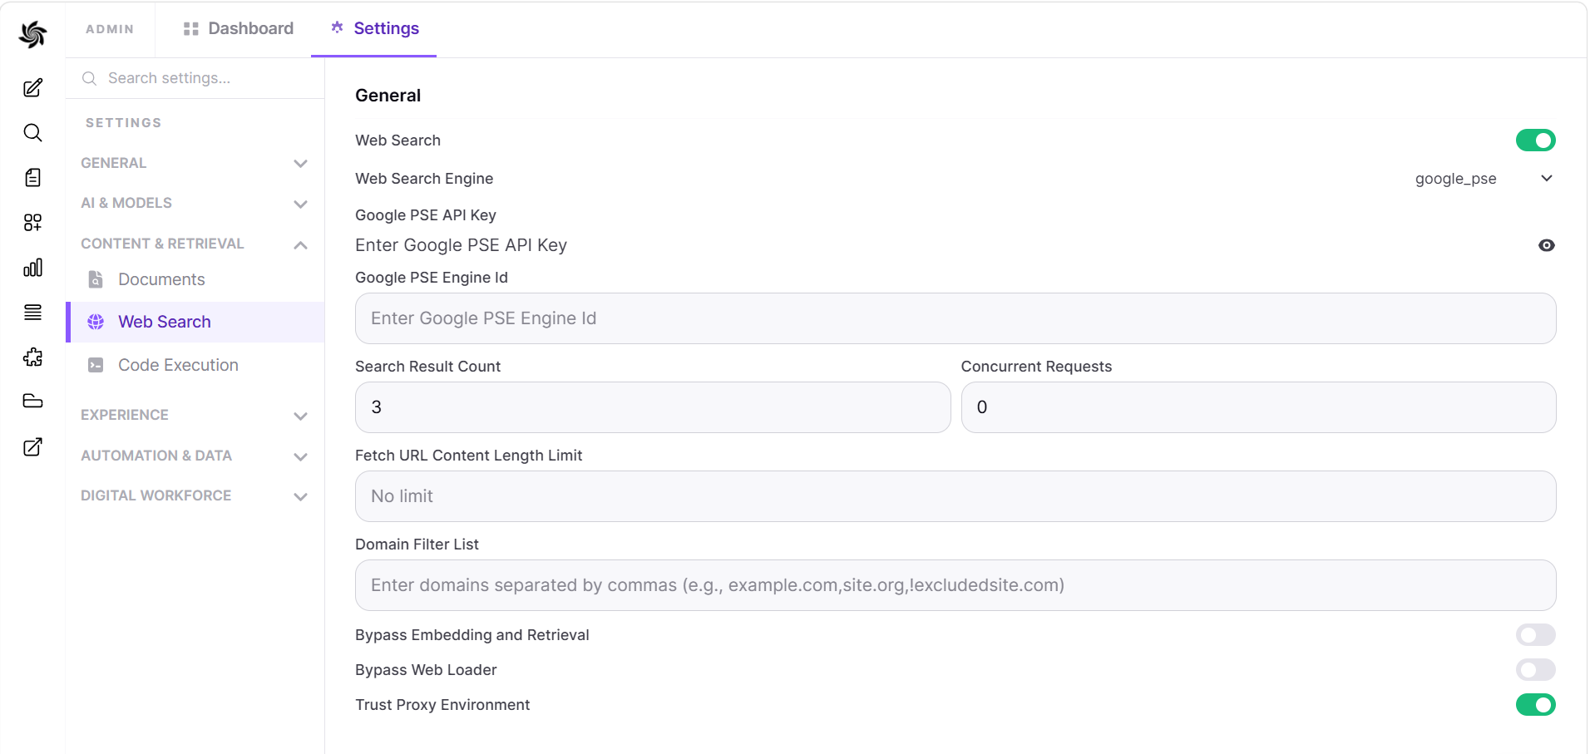Switch off Trust Proxy Environment toggle

pos(1535,705)
